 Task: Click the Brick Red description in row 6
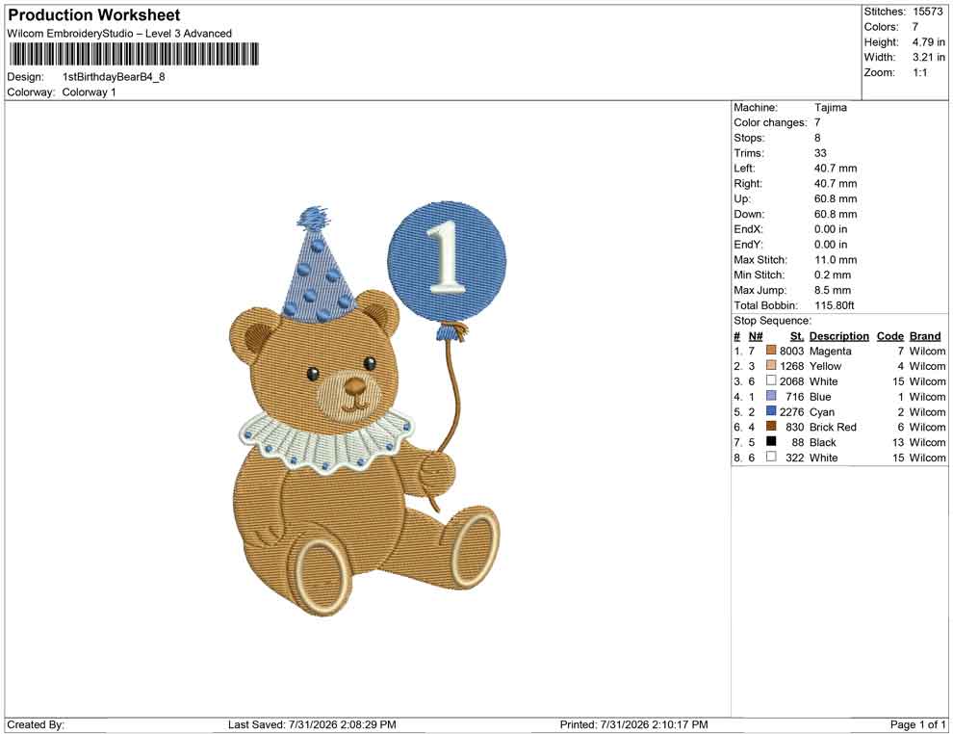pyautogui.click(x=833, y=427)
